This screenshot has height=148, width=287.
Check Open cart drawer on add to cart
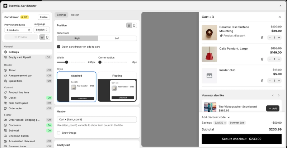tap(58, 47)
